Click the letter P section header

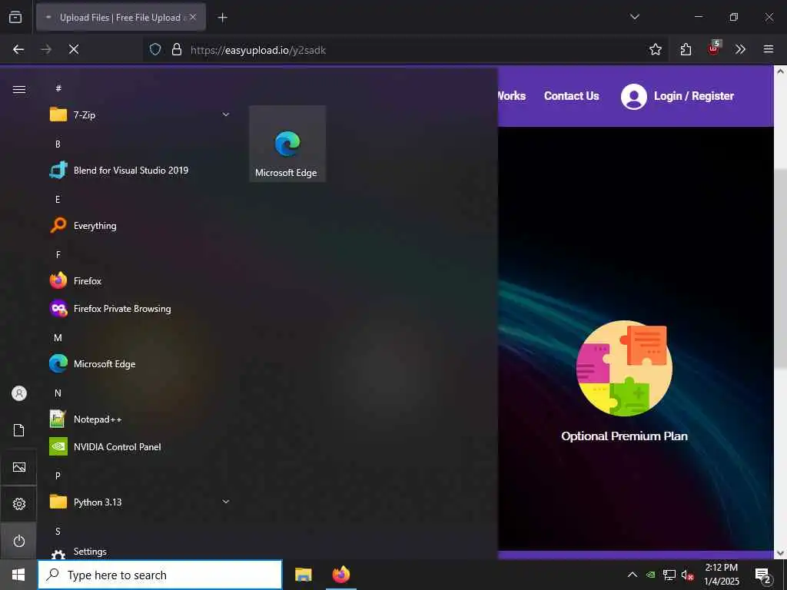(58, 476)
